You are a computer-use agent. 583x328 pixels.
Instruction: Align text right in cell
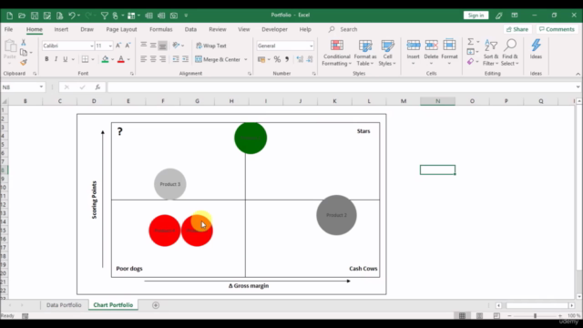(x=162, y=58)
